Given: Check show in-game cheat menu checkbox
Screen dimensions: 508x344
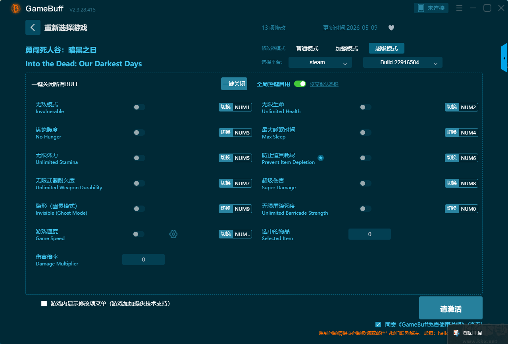Looking at the screenshot, I should (x=44, y=304).
